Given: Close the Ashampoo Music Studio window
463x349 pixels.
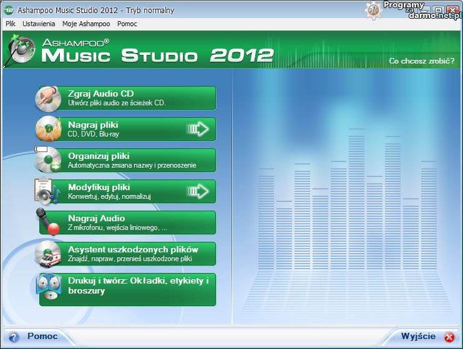Looking at the screenshot, I should (452, 10).
